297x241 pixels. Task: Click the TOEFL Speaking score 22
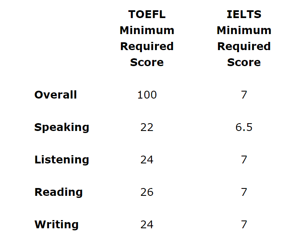(x=147, y=127)
